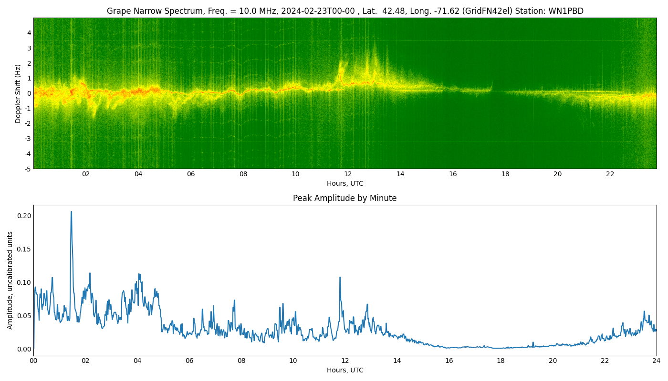Select the 4 tick on Doppler axis
This screenshot has height=381, width=668.
[29, 33]
